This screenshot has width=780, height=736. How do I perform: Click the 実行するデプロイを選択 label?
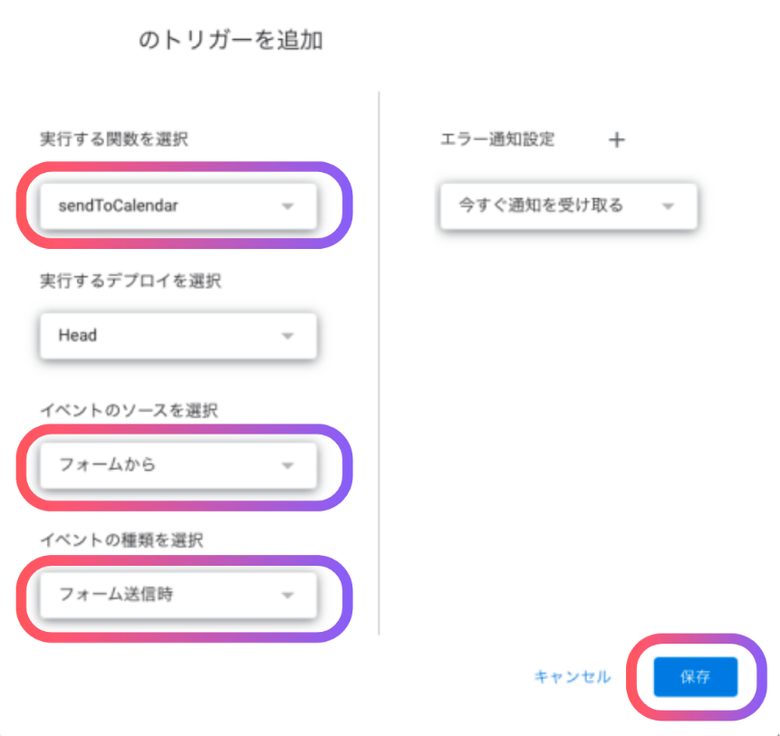point(130,281)
